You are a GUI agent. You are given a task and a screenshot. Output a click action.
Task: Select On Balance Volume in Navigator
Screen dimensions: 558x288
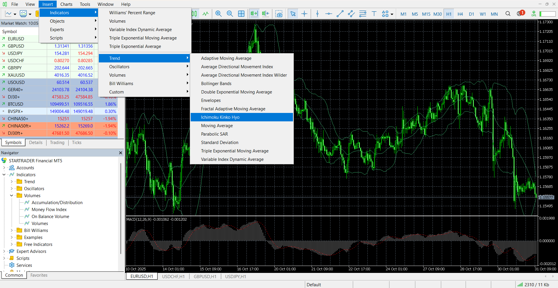click(x=50, y=217)
